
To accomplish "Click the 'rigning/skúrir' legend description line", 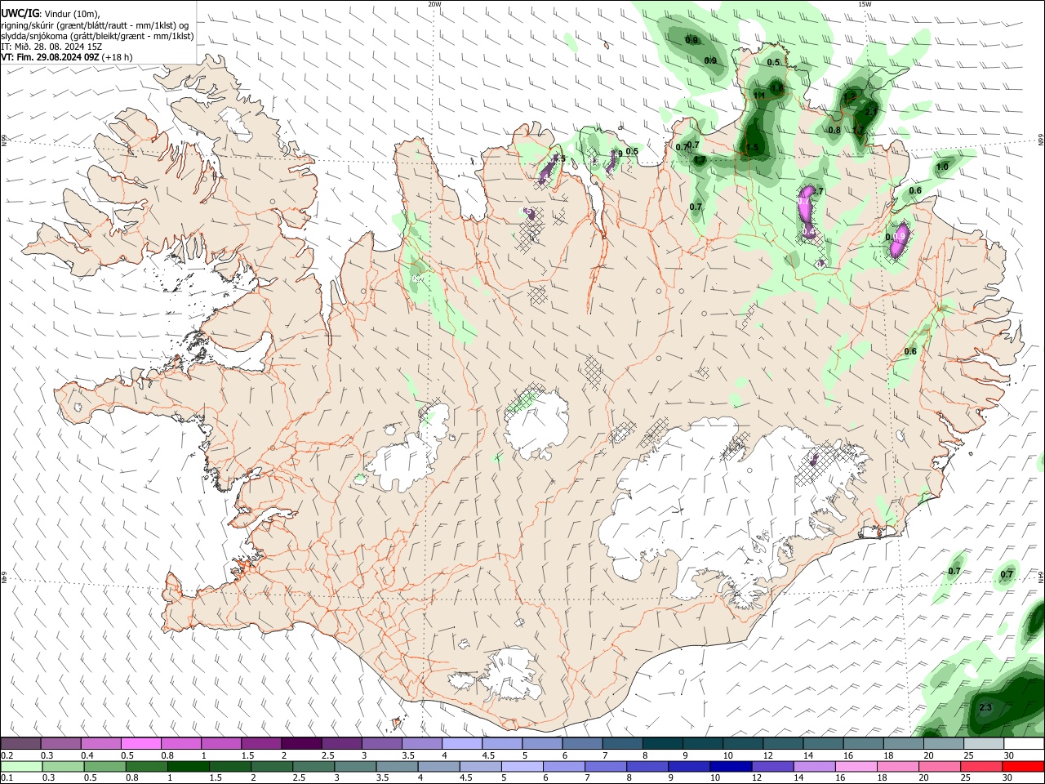I will pos(96,25).
